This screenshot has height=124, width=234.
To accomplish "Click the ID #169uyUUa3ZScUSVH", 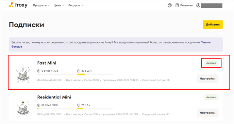I will coord(50,114).
